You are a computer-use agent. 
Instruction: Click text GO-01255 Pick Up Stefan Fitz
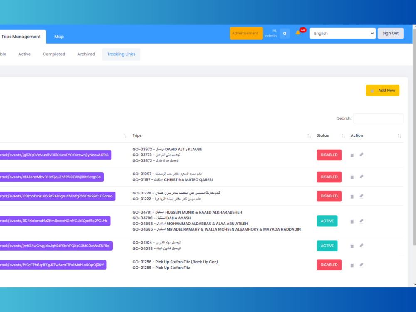click(161, 268)
